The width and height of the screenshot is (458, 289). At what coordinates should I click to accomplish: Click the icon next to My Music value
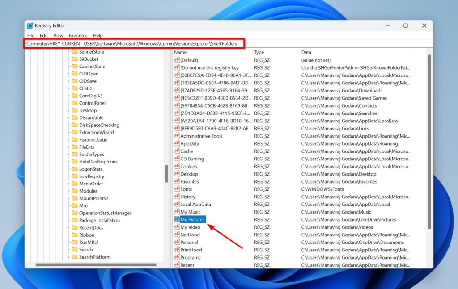(178, 212)
